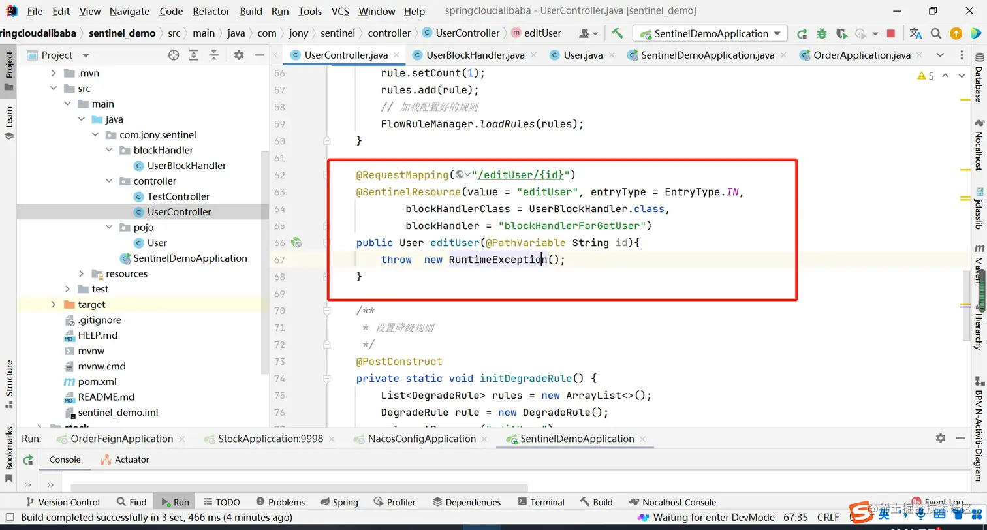Rerun SentinelDemoApplication from the main toolbar
Image resolution: width=987 pixels, height=530 pixels.
(802, 33)
